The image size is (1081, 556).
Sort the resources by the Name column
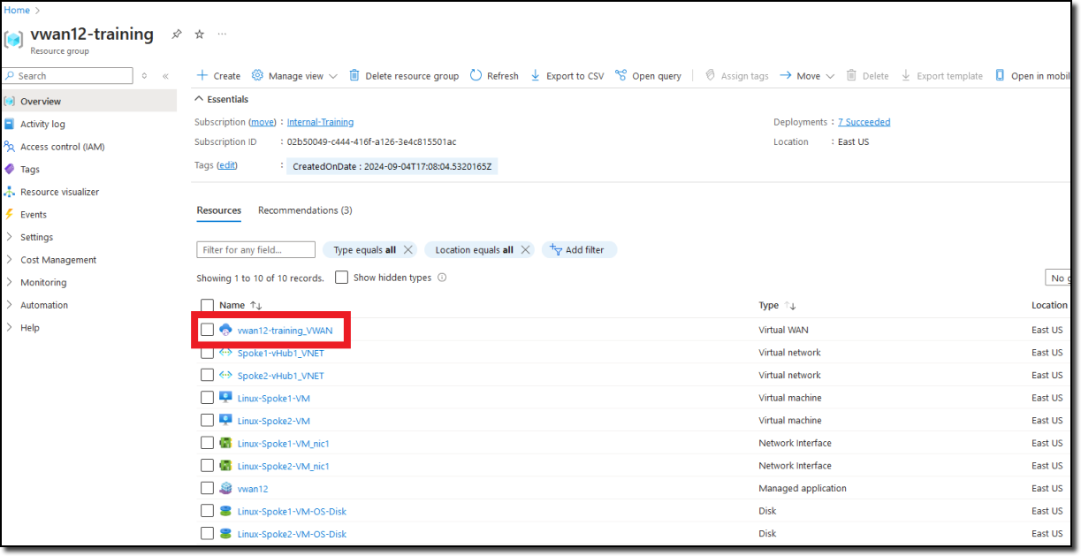pyautogui.click(x=240, y=305)
